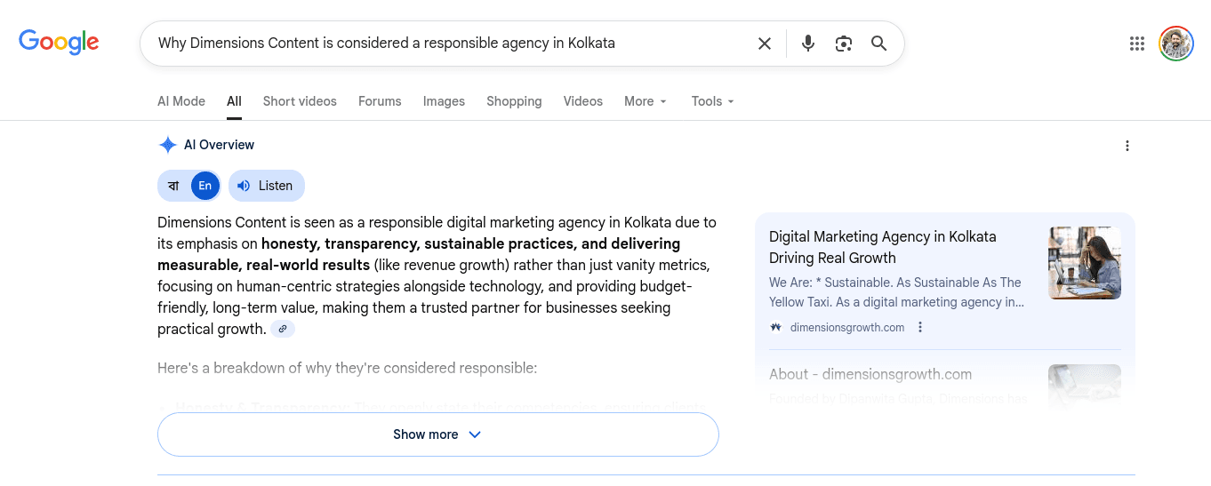Click the Google logo
The width and height of the screenshot is (1211, 486).
click(59, 42)
